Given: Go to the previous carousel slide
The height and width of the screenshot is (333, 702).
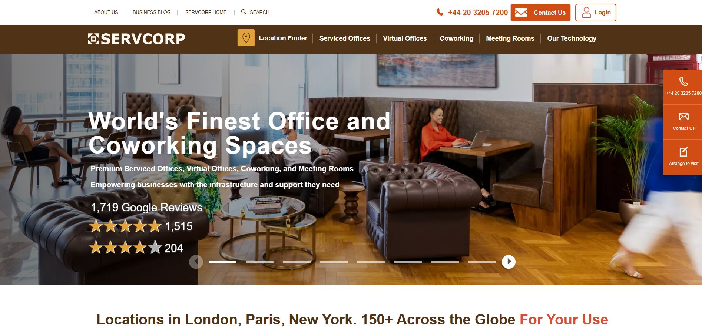Looking at the screenshot, I should (196, 262).
